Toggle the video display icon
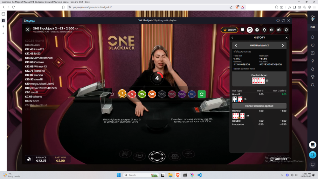The image size is (318, 179). tap(279, 30)
